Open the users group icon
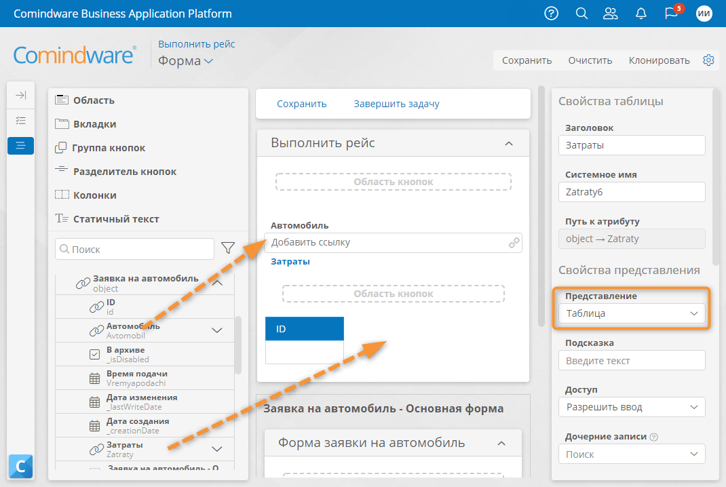 tap(611, 14)
